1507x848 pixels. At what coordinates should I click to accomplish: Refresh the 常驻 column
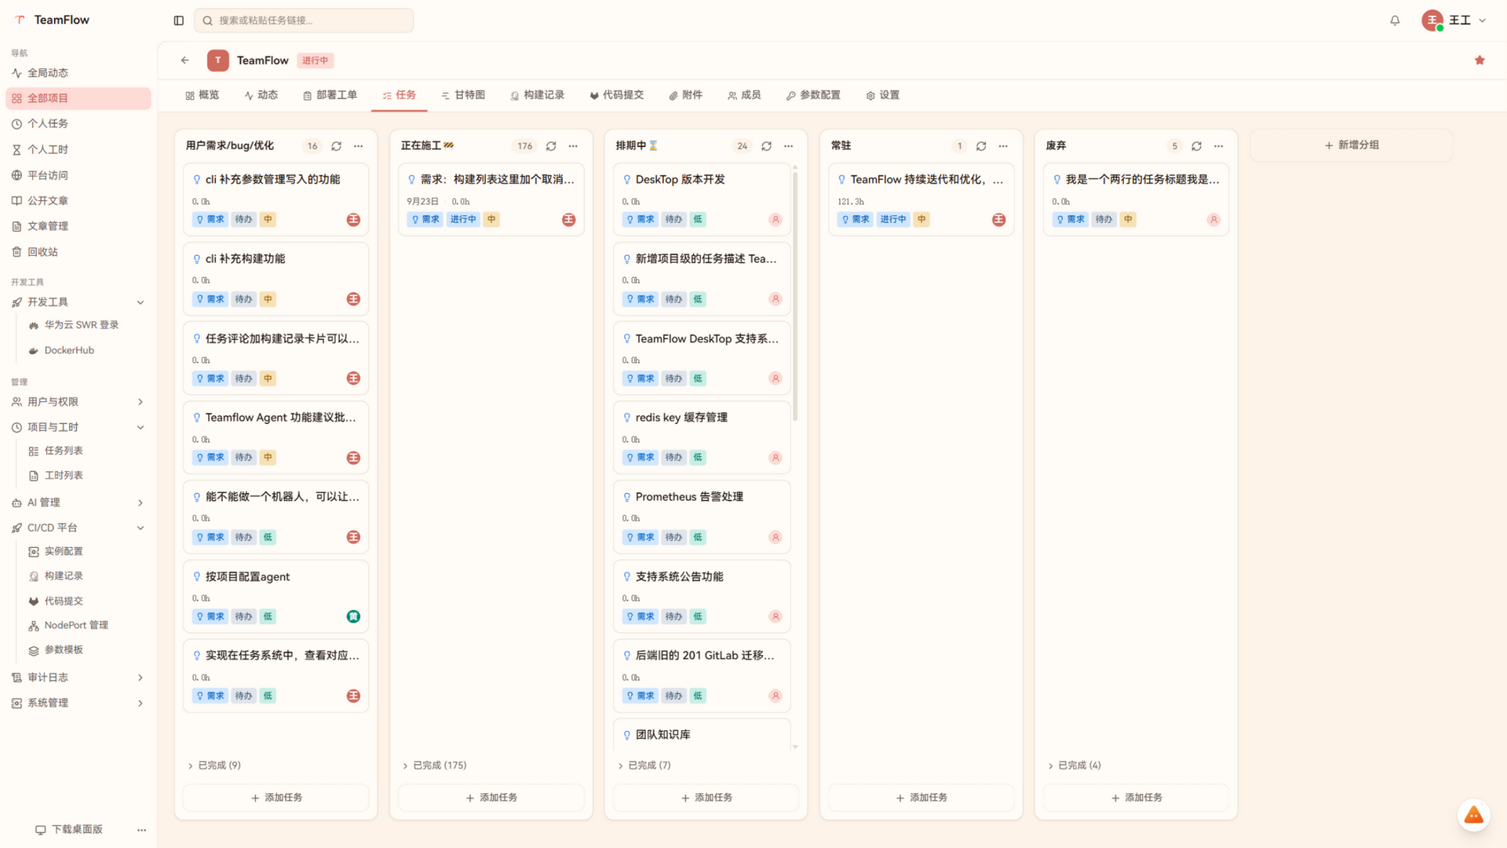click(x=981, y=146)
